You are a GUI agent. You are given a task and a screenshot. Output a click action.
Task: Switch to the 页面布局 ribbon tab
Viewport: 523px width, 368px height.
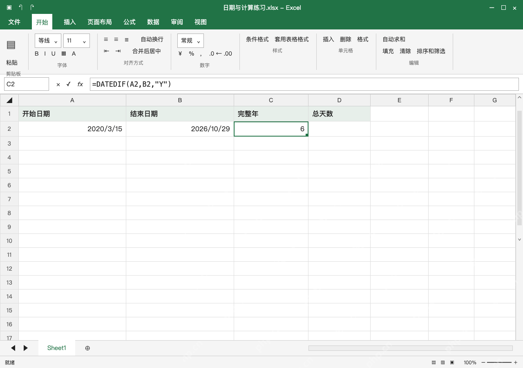coord(100,22)
